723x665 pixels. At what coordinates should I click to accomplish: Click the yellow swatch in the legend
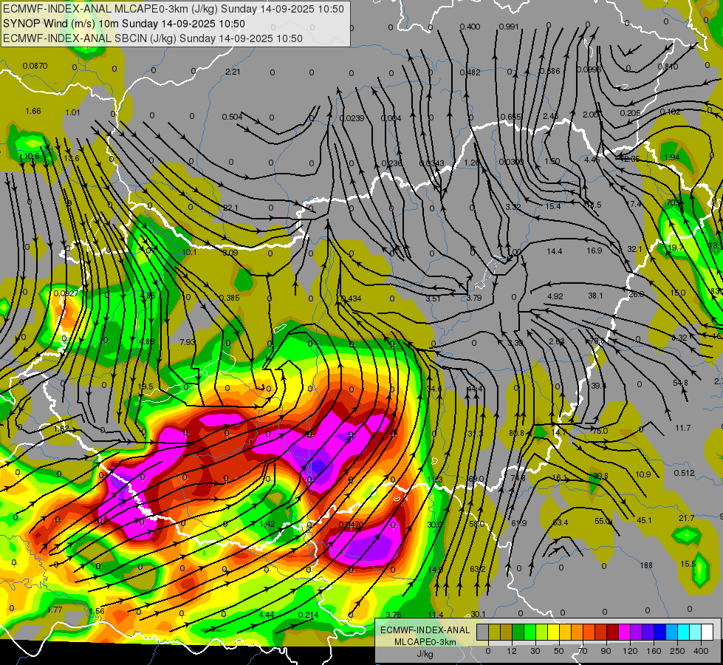(553, 632)
